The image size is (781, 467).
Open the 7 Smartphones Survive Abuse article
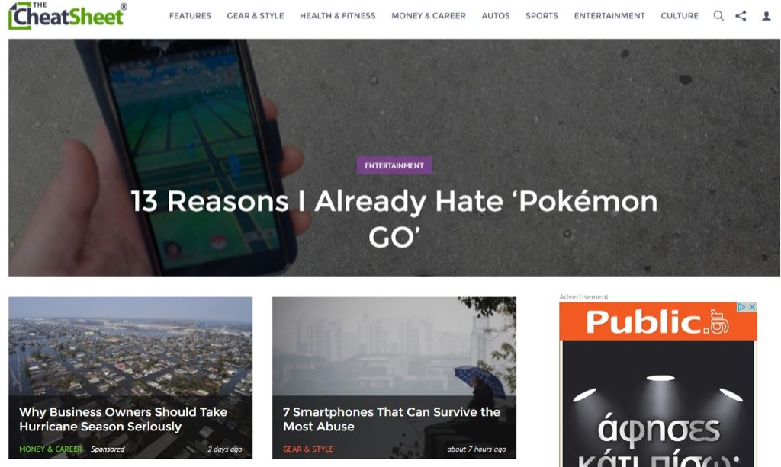[391, 419]
